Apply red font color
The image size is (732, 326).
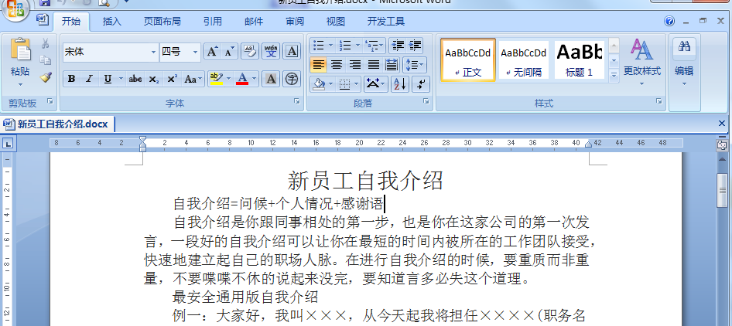click(242, 79)
